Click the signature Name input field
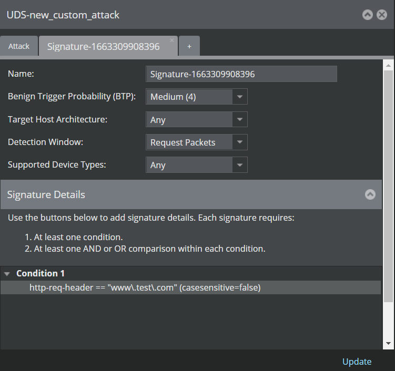This screenshot has height=371, width=395. pyautogui.click(x=241, y=74)
